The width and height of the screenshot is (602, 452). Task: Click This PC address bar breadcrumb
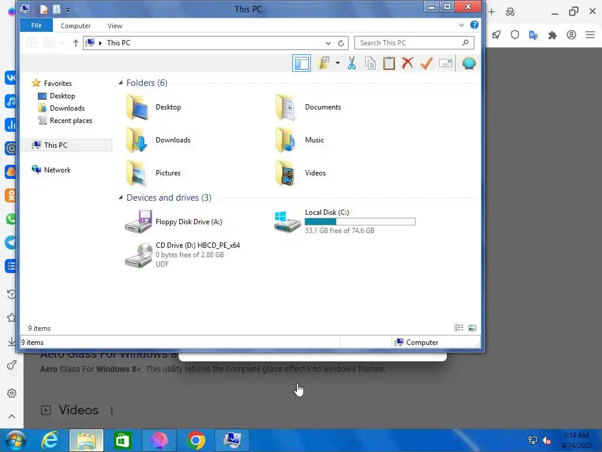pyautogui.click(x=119, y=42)
